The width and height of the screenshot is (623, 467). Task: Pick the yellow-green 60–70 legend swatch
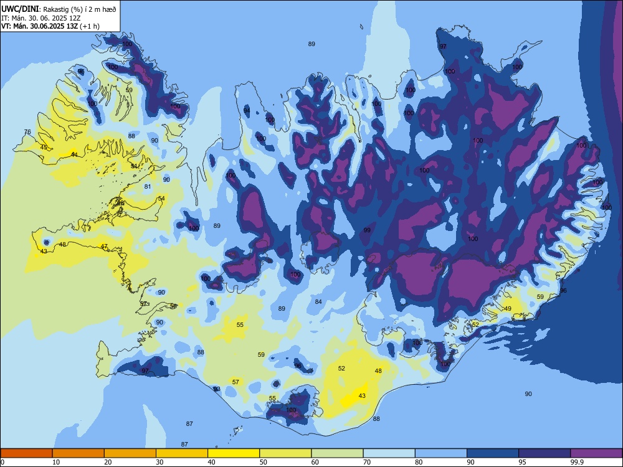coord(337,453)
